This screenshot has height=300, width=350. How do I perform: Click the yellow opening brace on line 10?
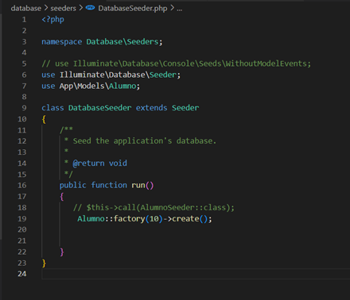point(44,119)
